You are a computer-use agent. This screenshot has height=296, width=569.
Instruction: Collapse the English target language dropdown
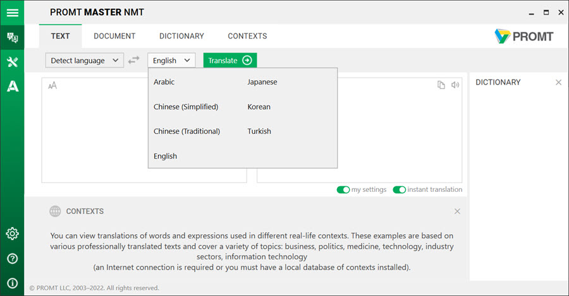tap(171, 61)
